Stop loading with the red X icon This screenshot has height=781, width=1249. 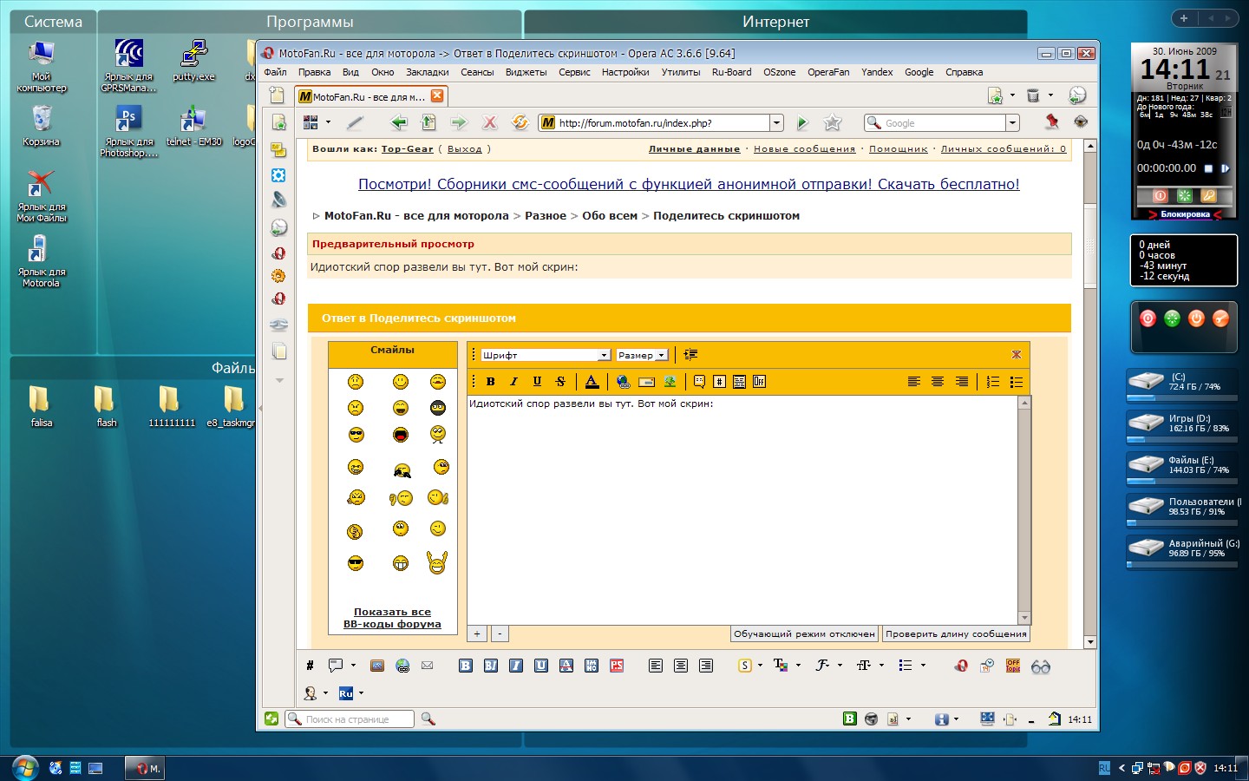click(490, 122)
